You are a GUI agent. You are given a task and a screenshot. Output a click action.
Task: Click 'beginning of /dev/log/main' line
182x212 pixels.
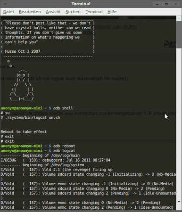40,155
